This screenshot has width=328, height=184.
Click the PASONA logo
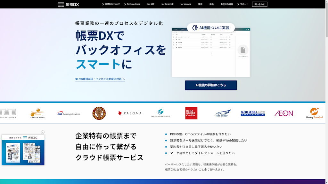click(129, 113)
